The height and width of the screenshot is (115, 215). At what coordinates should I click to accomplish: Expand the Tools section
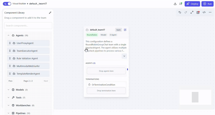tap(9, 98)
